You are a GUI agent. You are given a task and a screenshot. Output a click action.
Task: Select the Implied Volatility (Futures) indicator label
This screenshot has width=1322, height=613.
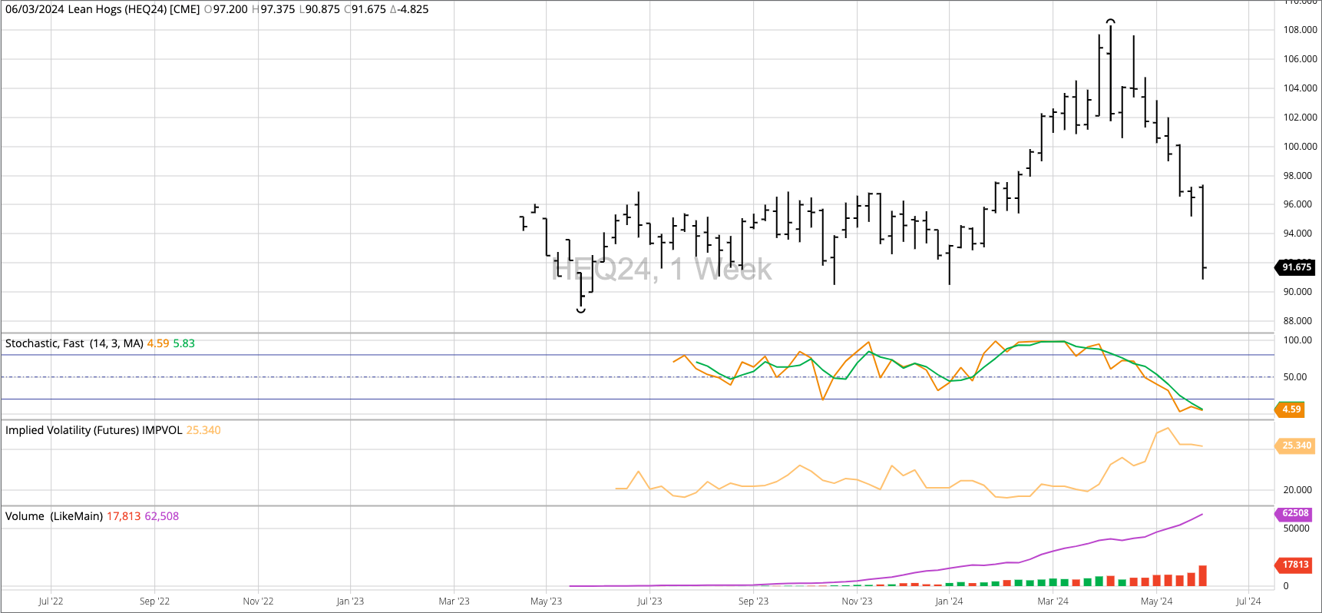pyautogui.click(x=94, y=430)
